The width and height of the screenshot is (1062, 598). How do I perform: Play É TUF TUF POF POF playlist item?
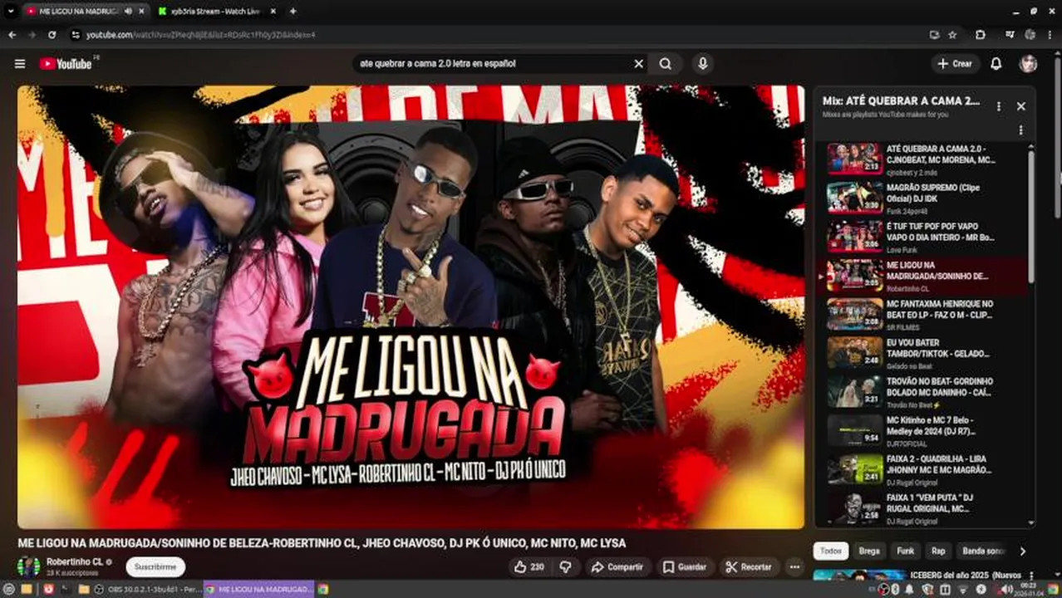(924, 236)
